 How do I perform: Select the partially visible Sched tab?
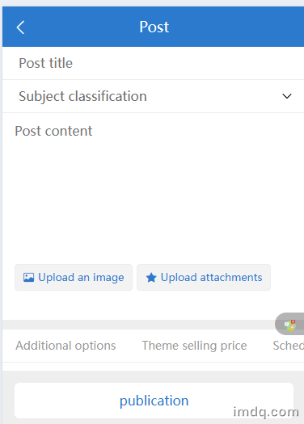click(289, 346)
